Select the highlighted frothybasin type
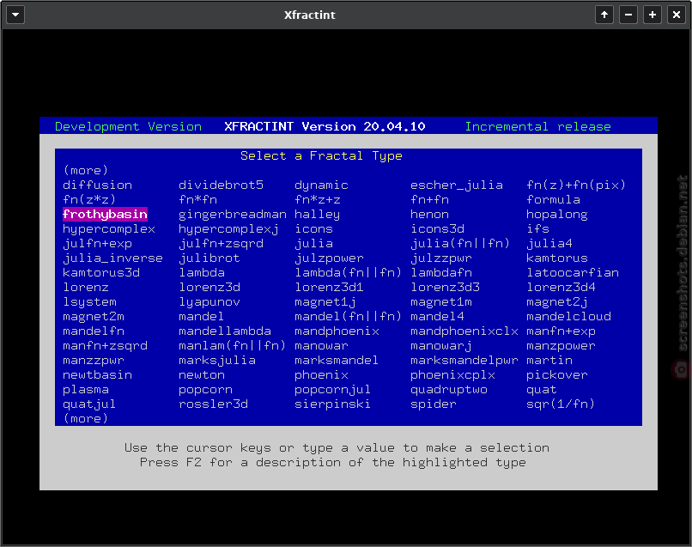Viewport: 692px width, 547px height. (105, 214)
